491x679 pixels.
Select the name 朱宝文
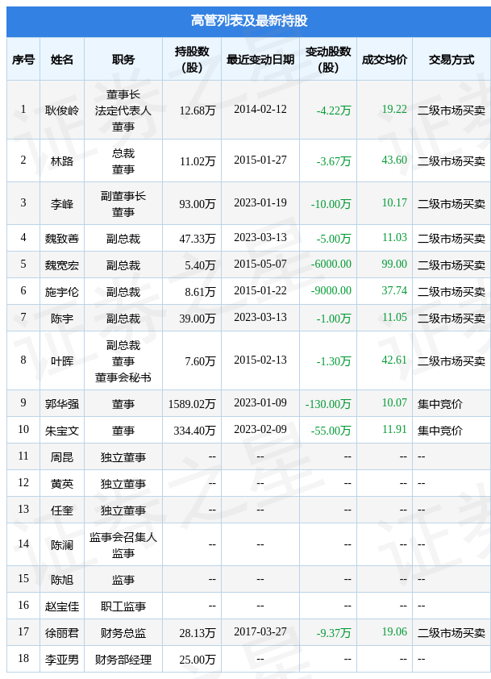click(x=62, y=431)
